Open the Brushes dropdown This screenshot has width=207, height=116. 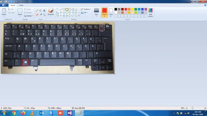tap(51, 13)
